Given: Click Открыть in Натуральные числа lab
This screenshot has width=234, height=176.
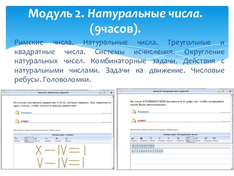Looking at the screenshot, I should pos(134,139).
